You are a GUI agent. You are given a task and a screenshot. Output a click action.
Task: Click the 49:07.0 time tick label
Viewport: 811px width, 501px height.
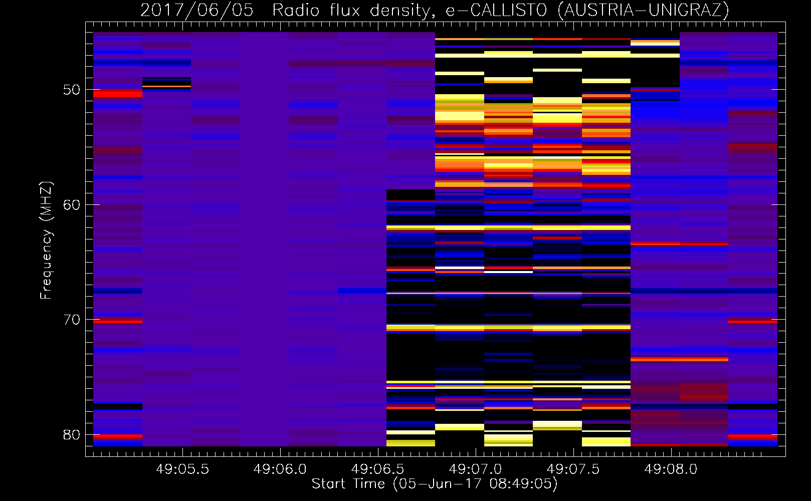[x=476, y=469]
